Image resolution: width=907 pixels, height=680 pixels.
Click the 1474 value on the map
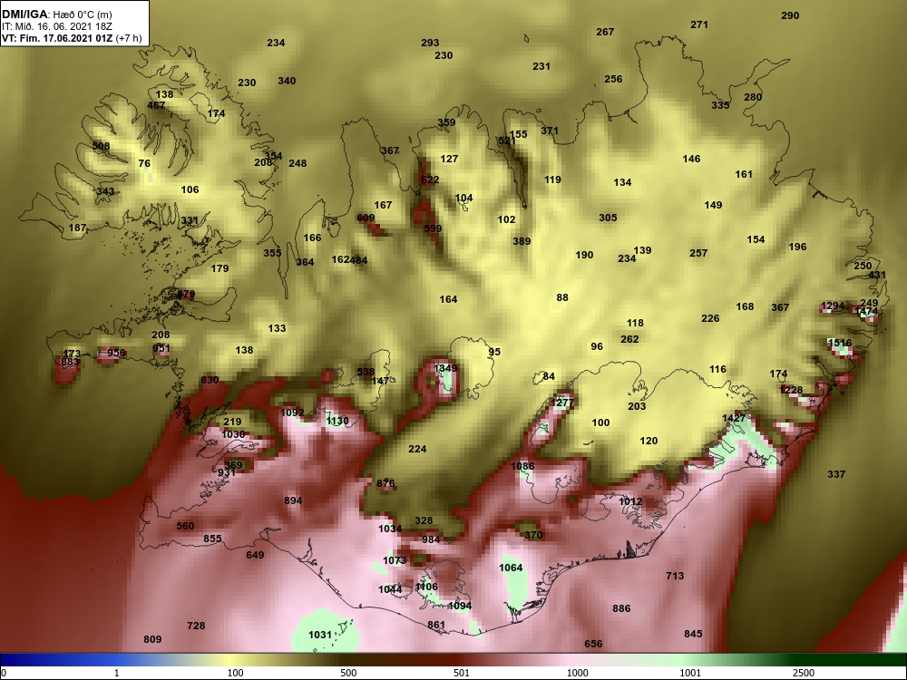[x=866, y=312]
